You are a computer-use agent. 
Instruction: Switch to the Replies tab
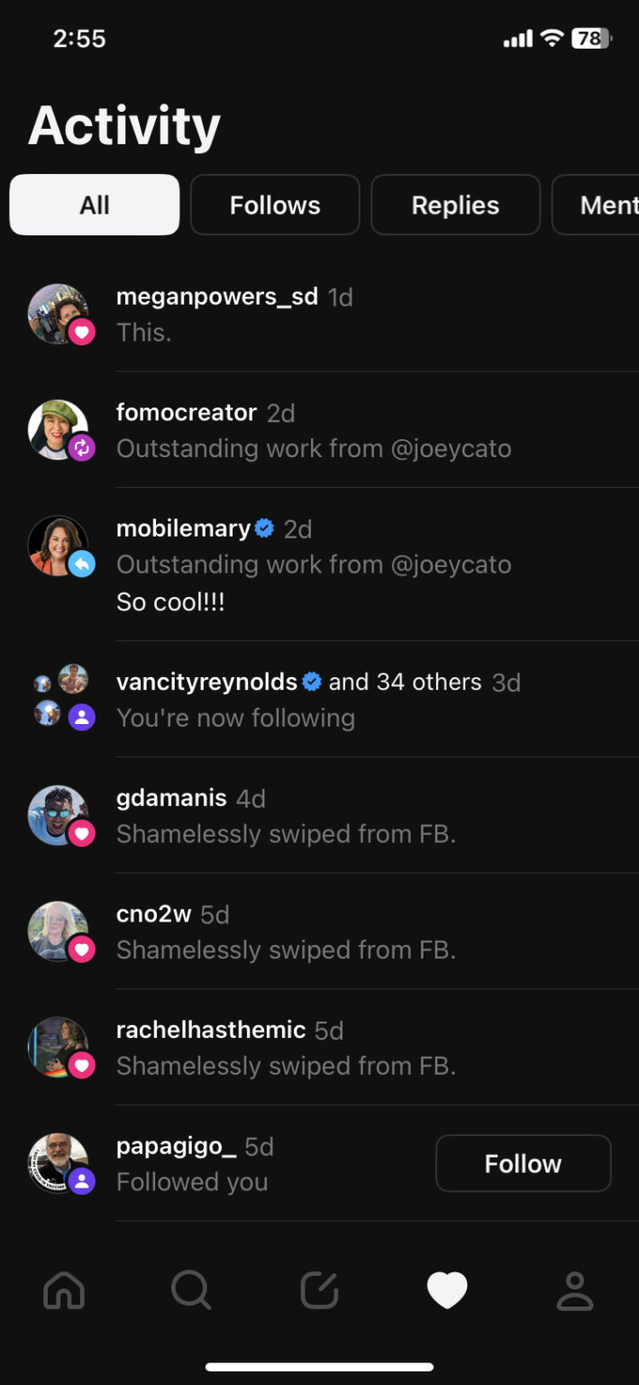point(455,205)
